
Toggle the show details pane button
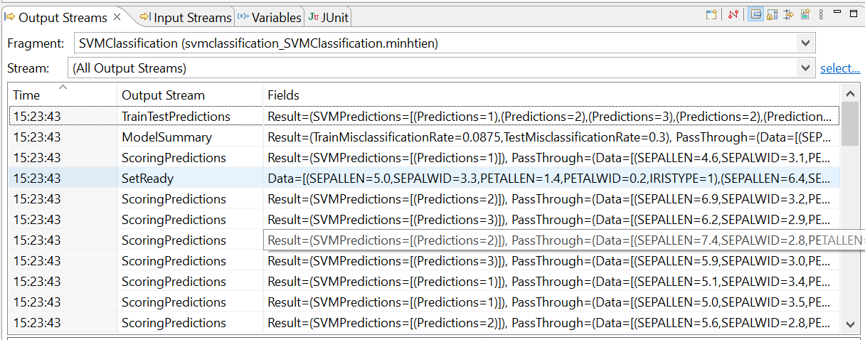coord(755,15)
